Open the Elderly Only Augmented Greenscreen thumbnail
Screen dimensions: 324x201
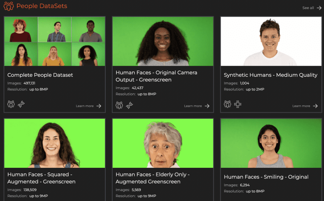(x=163, y=143)
